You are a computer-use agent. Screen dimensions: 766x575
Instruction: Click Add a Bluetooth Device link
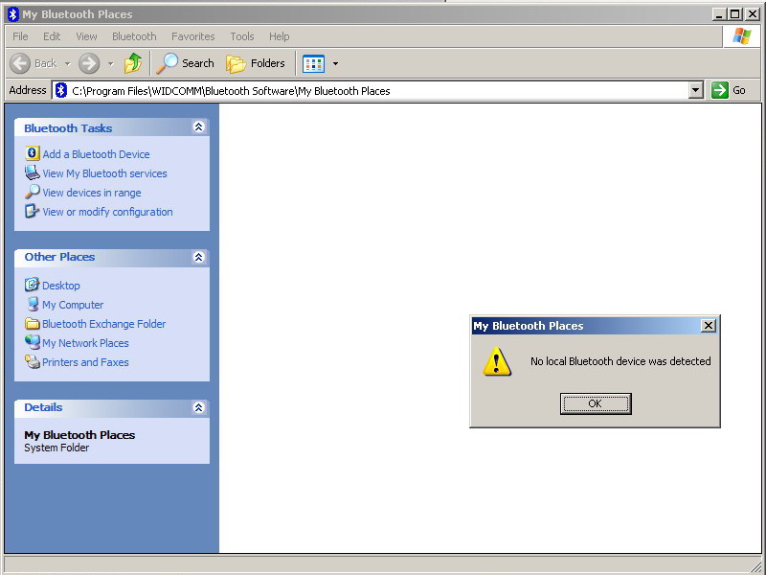pyautogui.click(x=97, y=154)
